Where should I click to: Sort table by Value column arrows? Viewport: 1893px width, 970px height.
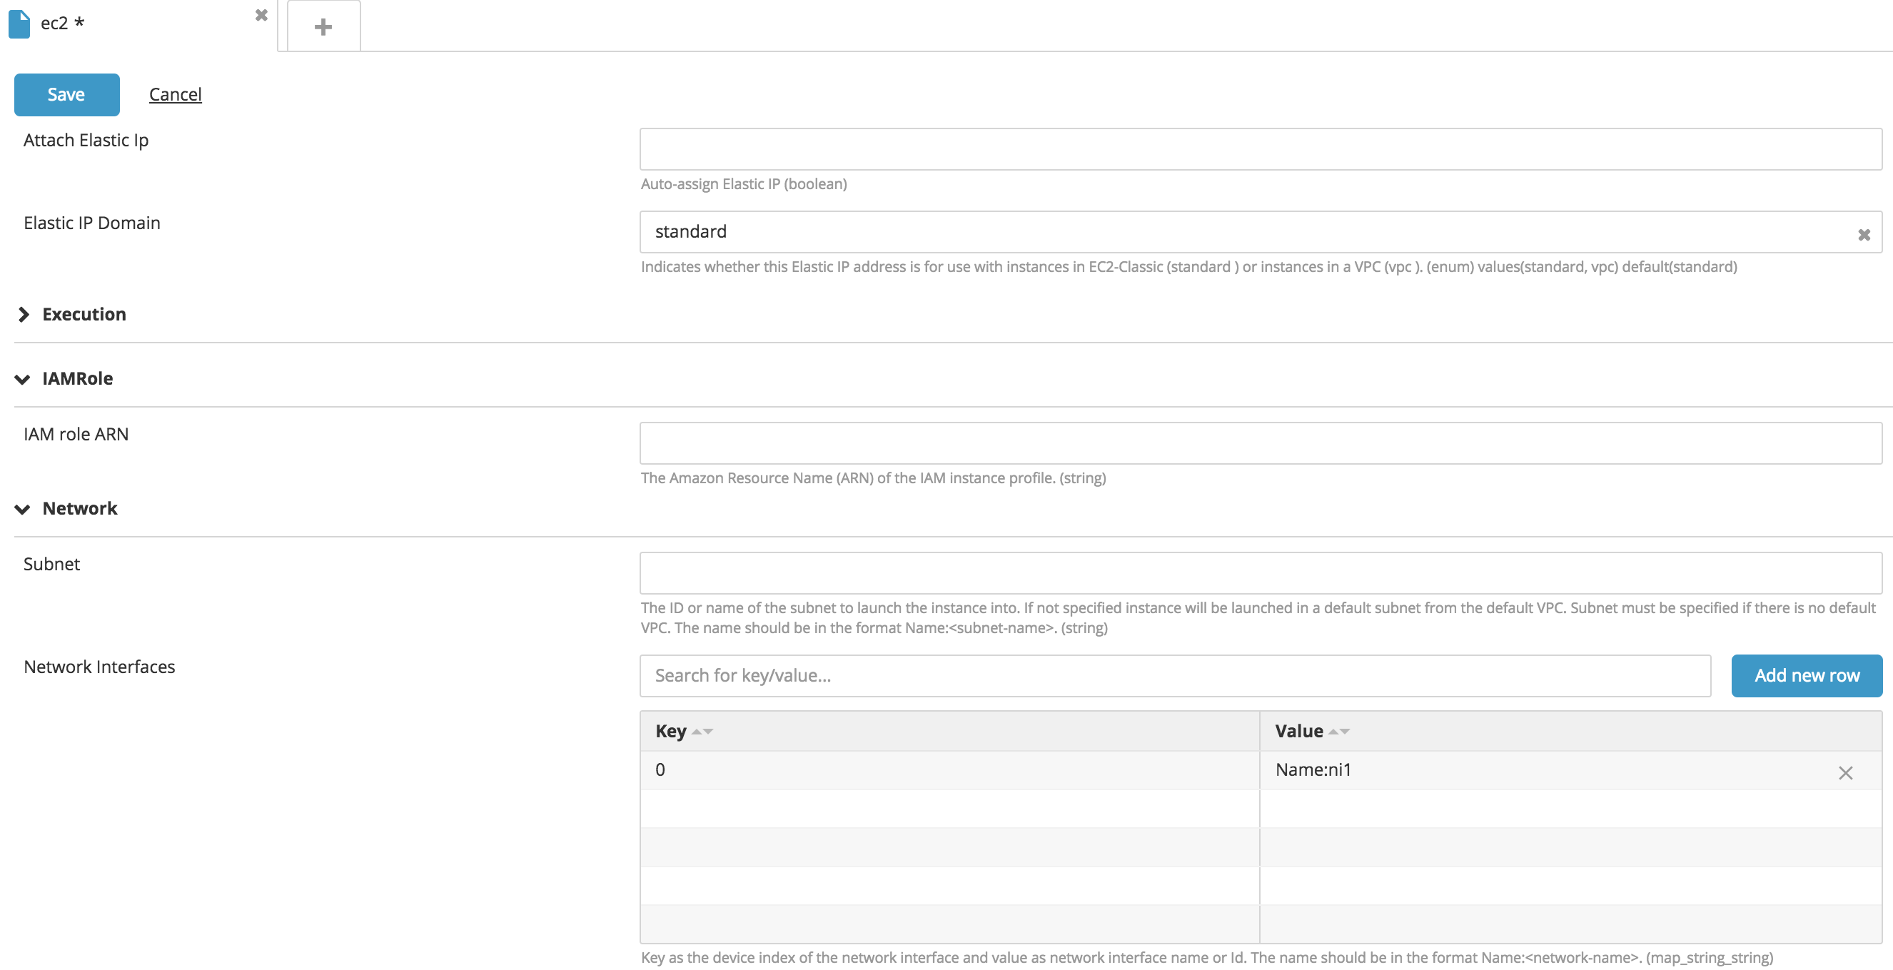1339,731
